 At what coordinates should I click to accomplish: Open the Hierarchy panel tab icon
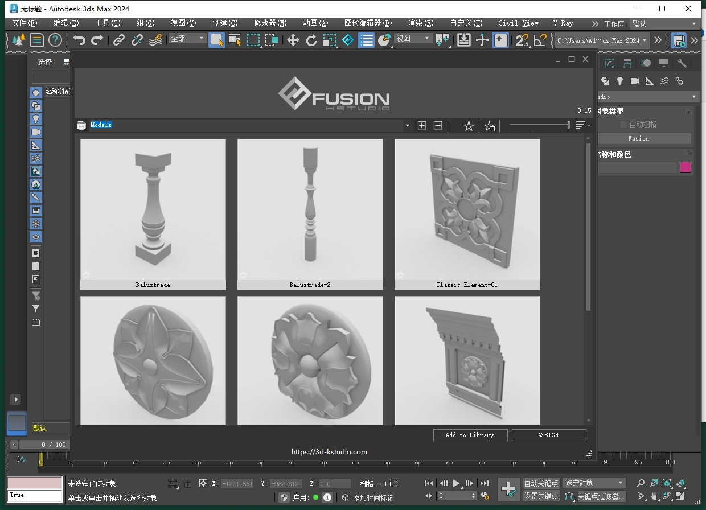(627, 63)
